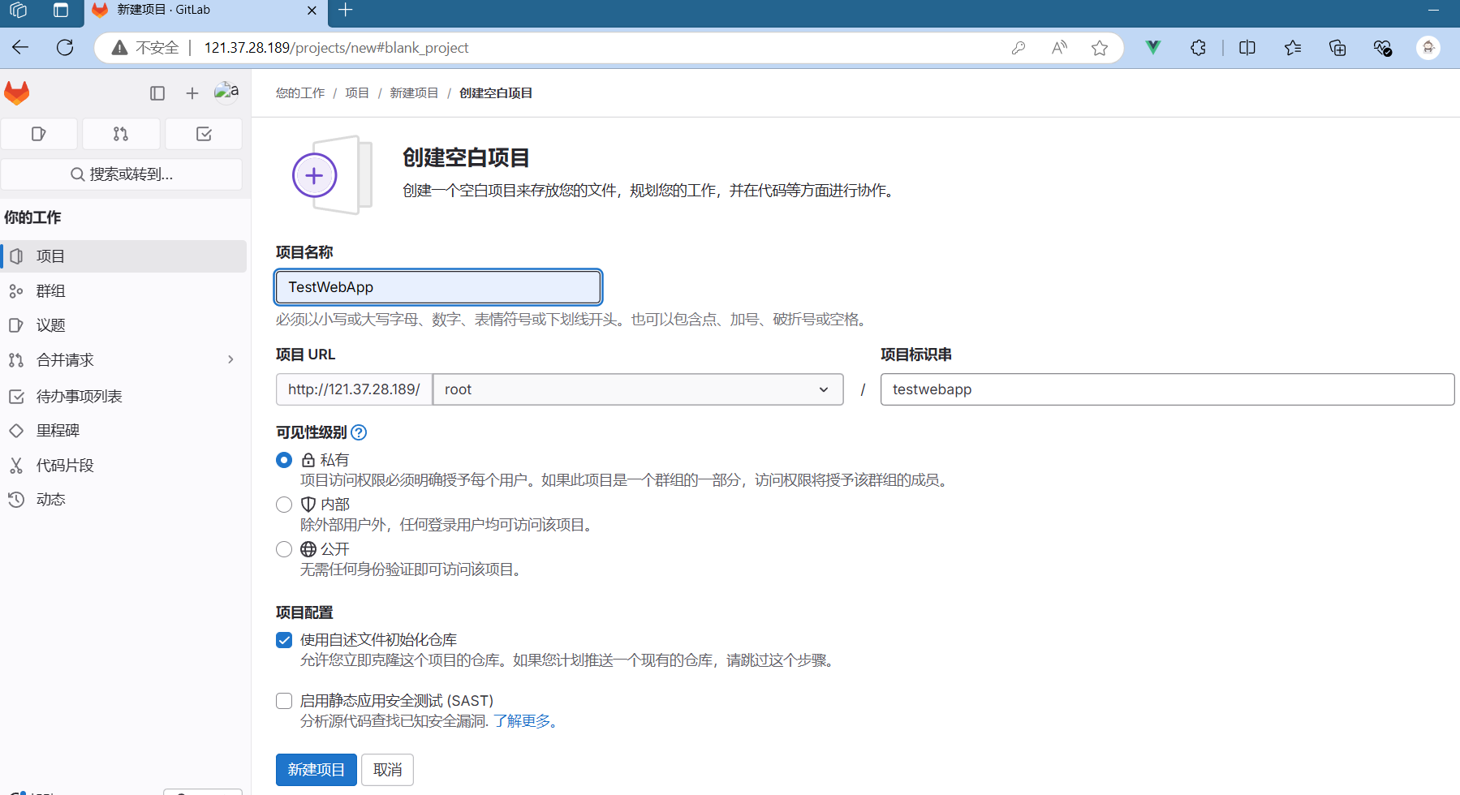Open the favorites list icon

coord(1293,48)
